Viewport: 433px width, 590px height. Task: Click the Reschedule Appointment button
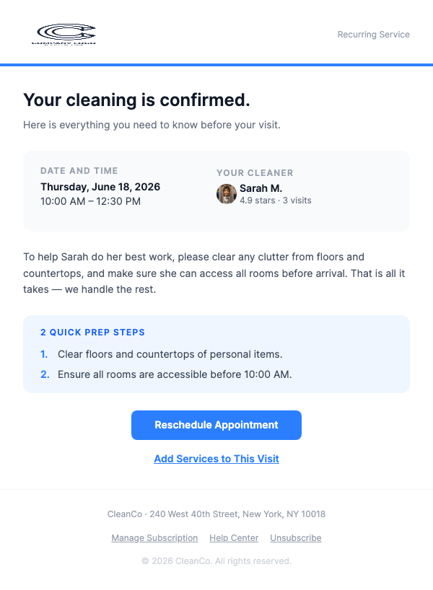[x=216, y=425]
